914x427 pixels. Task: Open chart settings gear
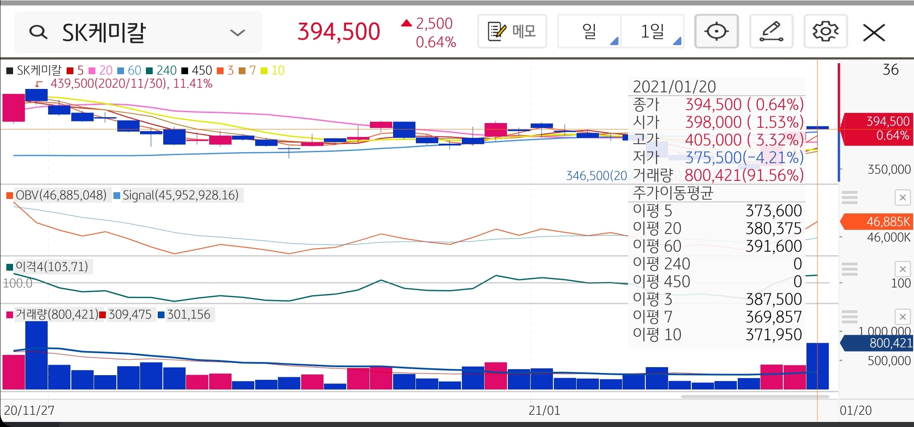pyautogui.click(x=825, y=31)
